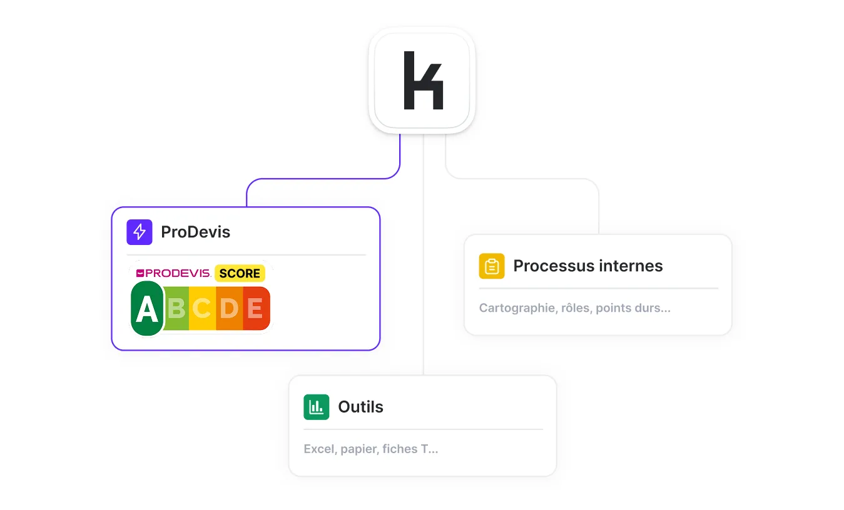Click the central K logo tile

click(422, 81)
